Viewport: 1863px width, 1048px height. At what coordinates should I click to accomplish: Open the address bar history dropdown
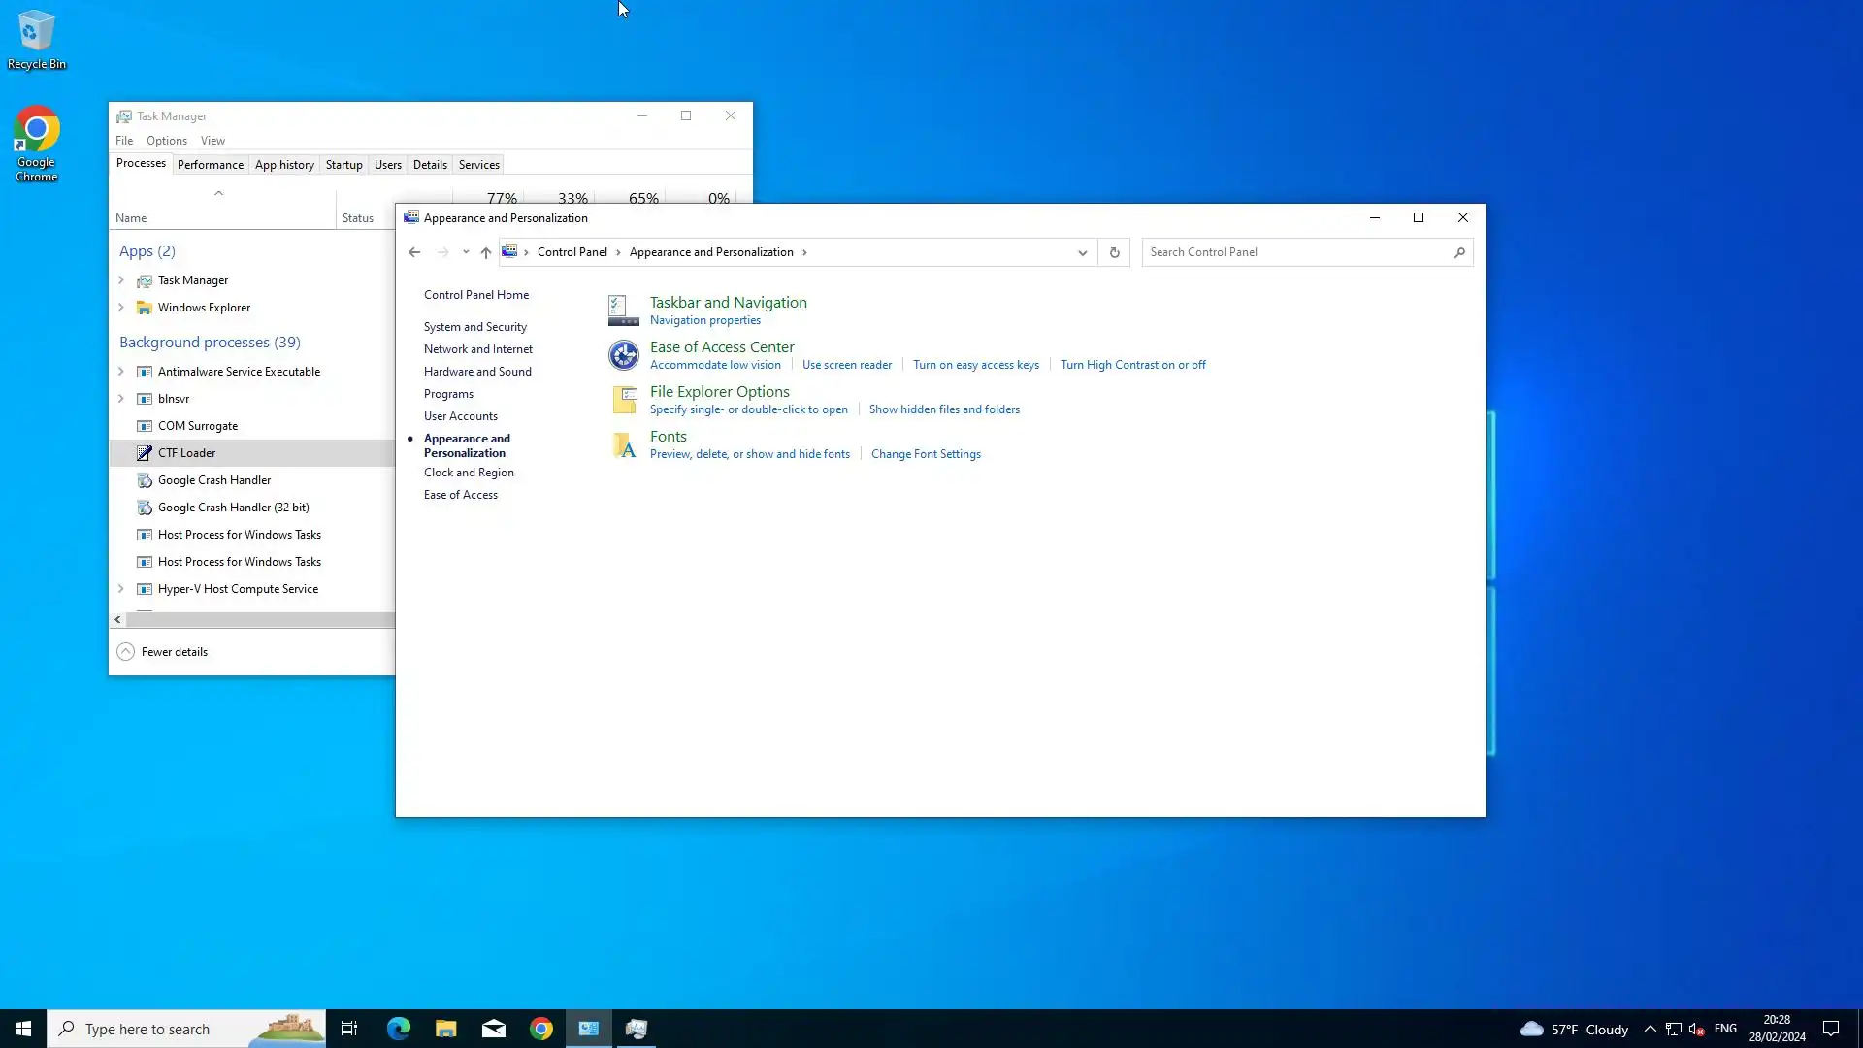click(1083, 252)
